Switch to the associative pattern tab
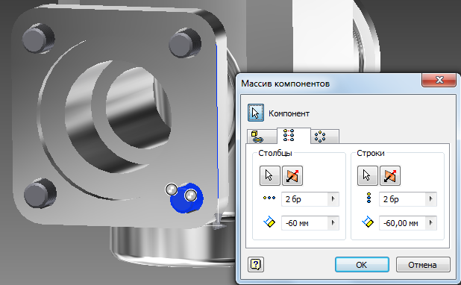Viewport: 461px width, 285px height. (x=262, y=137)
